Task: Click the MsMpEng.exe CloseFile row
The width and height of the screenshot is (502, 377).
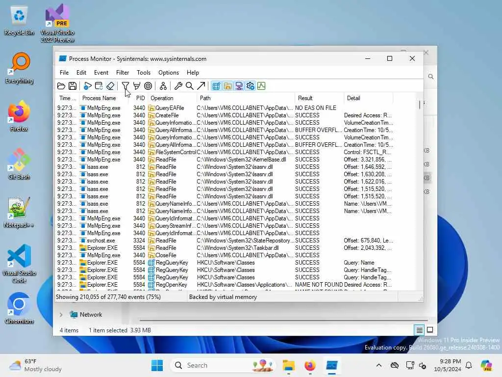Action: coord(225,255)
